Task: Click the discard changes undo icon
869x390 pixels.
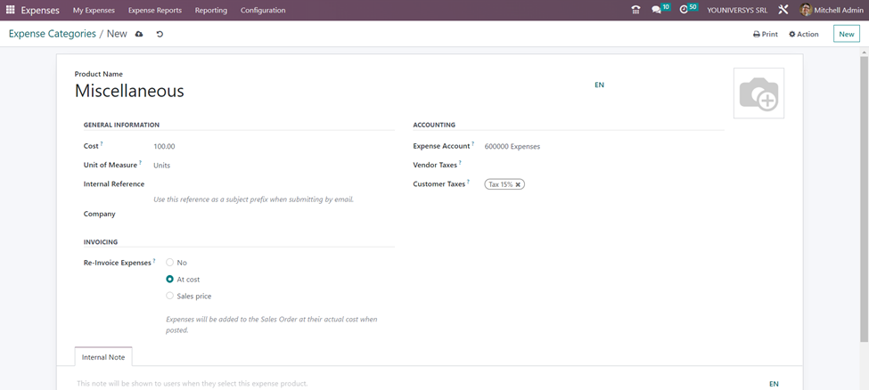Action: tap(160, 34)
